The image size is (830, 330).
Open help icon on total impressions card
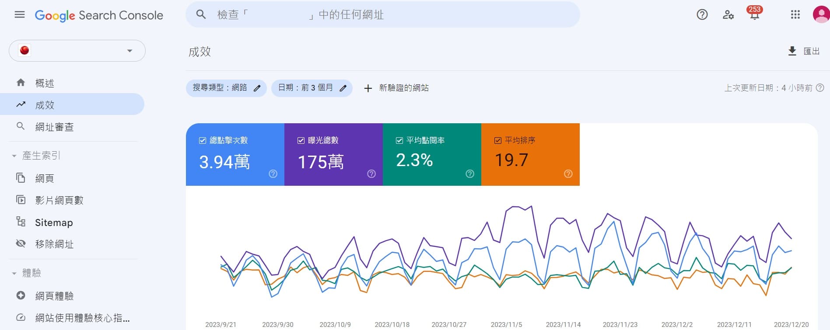tap(371, 174)
